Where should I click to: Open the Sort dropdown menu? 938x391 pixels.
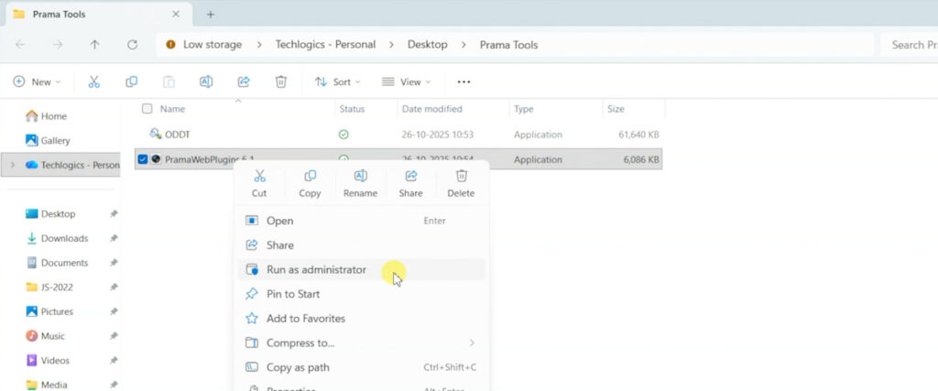pyautogui.click(x=337, y=81)
